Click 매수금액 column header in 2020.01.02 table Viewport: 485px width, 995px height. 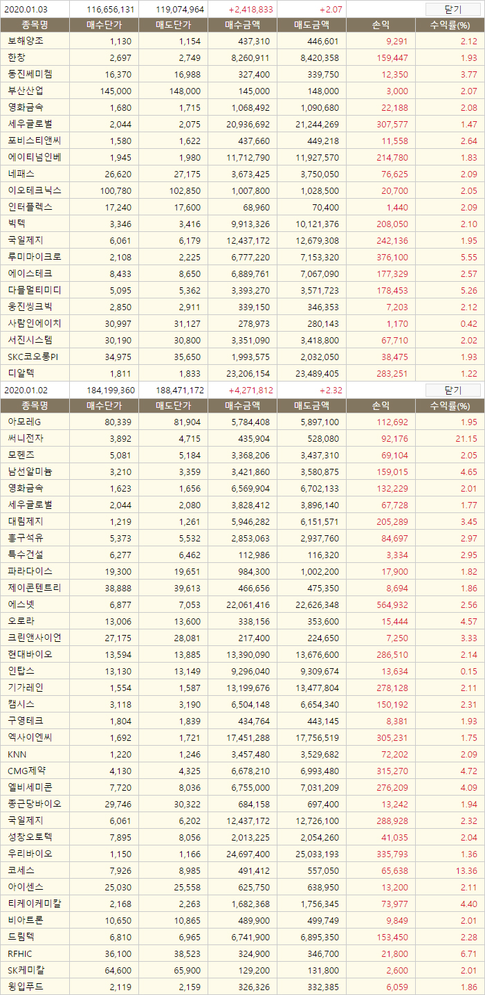(x=242, y=406)
